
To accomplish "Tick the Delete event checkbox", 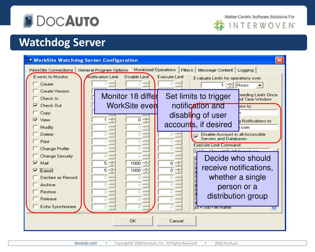I will click(x=36, y=134).
